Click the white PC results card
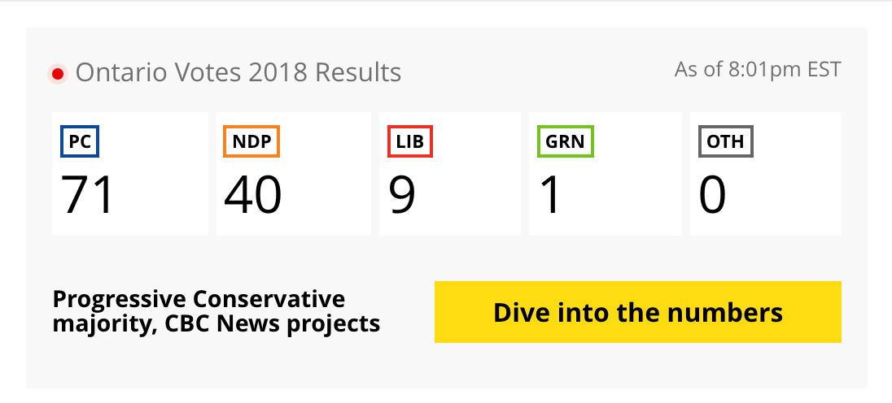Image resolution: width=892 pixels, height=403 pixels. point(130,174)
